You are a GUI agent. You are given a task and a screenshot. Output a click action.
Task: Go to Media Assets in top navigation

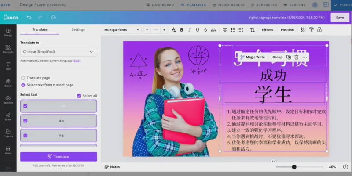click(x=228, y=5)
